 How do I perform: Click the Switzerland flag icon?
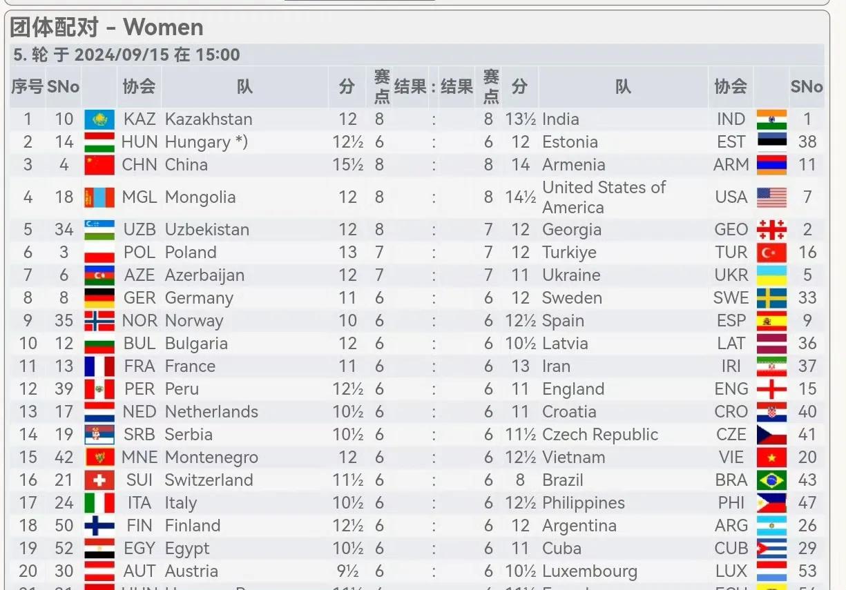tap(99, 480)
